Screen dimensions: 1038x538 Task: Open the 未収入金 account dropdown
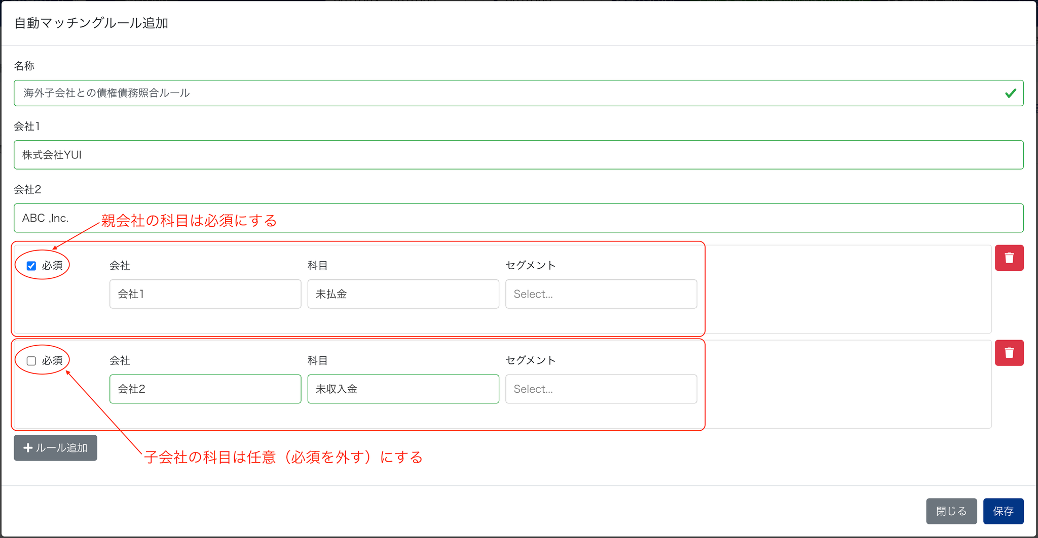[x=403, y=389]
